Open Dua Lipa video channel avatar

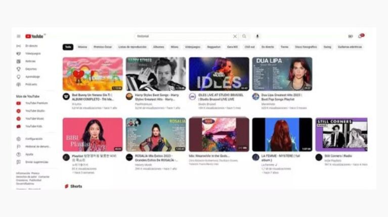click(x=255, y=96)
